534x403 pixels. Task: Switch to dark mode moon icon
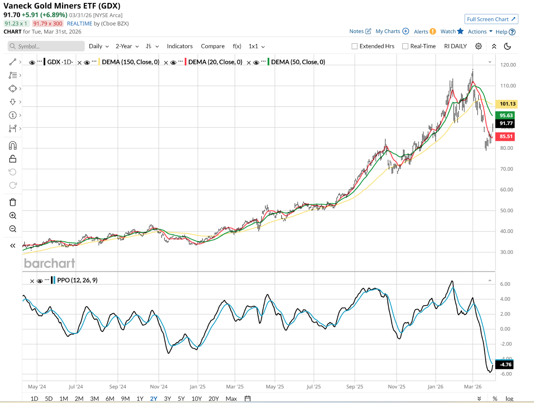[x=507, y=46]
